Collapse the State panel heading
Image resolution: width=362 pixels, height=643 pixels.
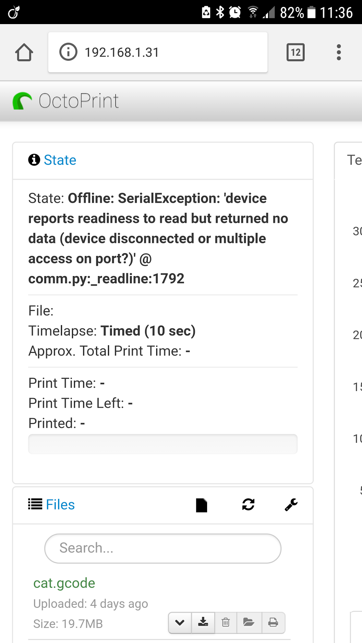[x=60, y=160]
